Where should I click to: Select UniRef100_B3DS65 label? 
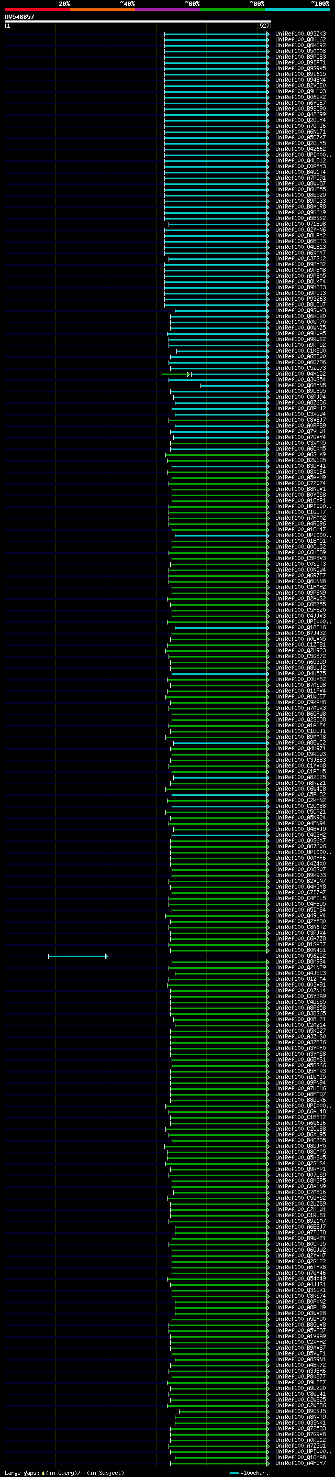[x=300, y=1013]
